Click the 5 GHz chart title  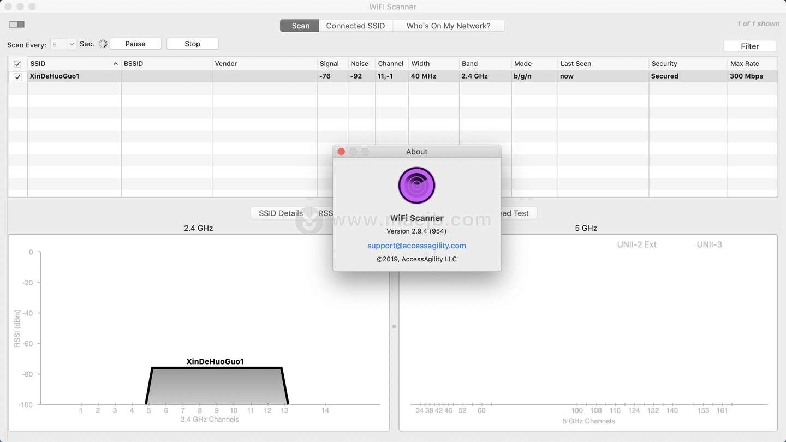coord(586,228)
